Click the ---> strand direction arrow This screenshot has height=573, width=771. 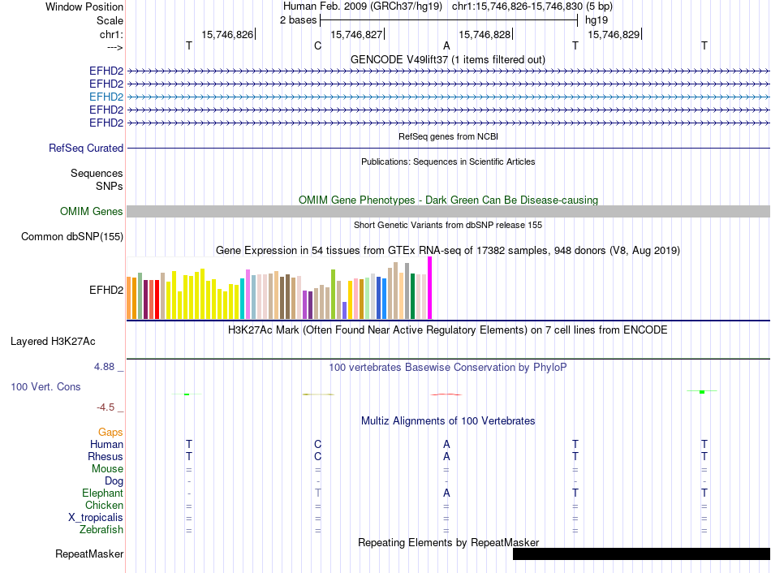115,47
